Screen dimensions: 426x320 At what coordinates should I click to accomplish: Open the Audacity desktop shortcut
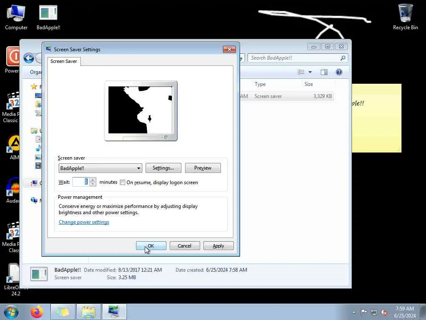click(13, 190)
